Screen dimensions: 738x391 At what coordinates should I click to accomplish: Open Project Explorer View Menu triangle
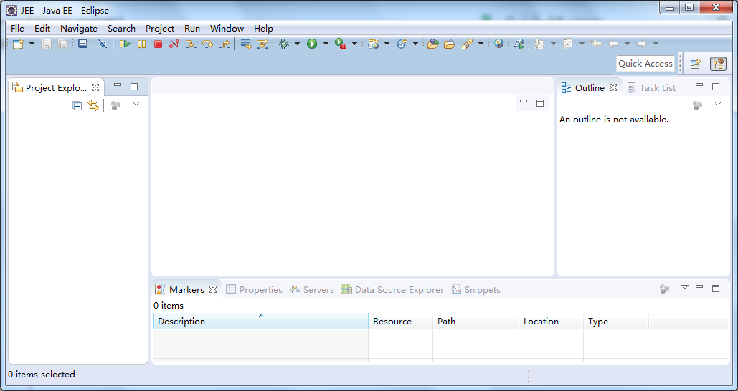tap(136, 105)
